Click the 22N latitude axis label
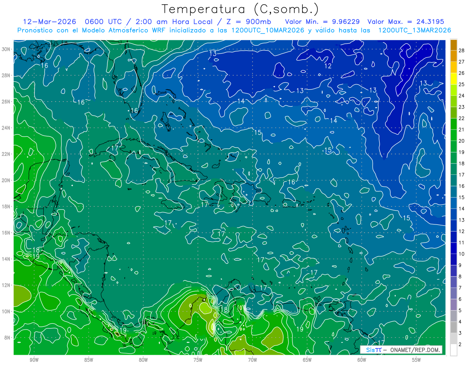Image resolution: width=472 pixels, height=365 pixels. coord(6,154)
